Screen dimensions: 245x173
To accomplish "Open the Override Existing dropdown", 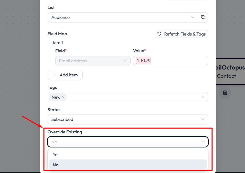I will pyautogui.click(x=128, y=142).
